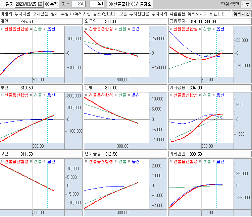
Task: Select the 일자 radio button
Action: coord(3,4)
